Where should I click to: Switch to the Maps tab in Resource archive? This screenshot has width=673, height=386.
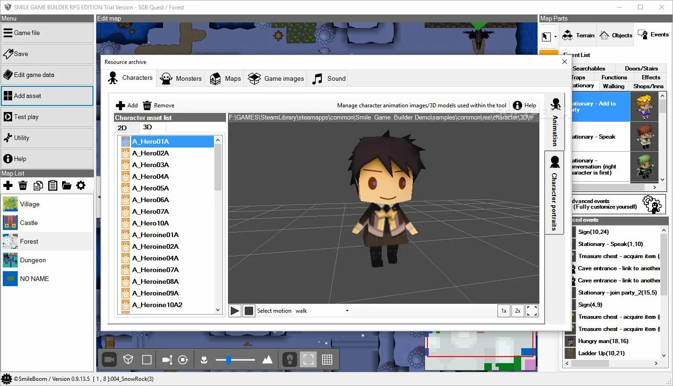click(226, 78)
